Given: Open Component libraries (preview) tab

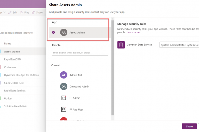Looking at the screenshot, I should (17, 33).
